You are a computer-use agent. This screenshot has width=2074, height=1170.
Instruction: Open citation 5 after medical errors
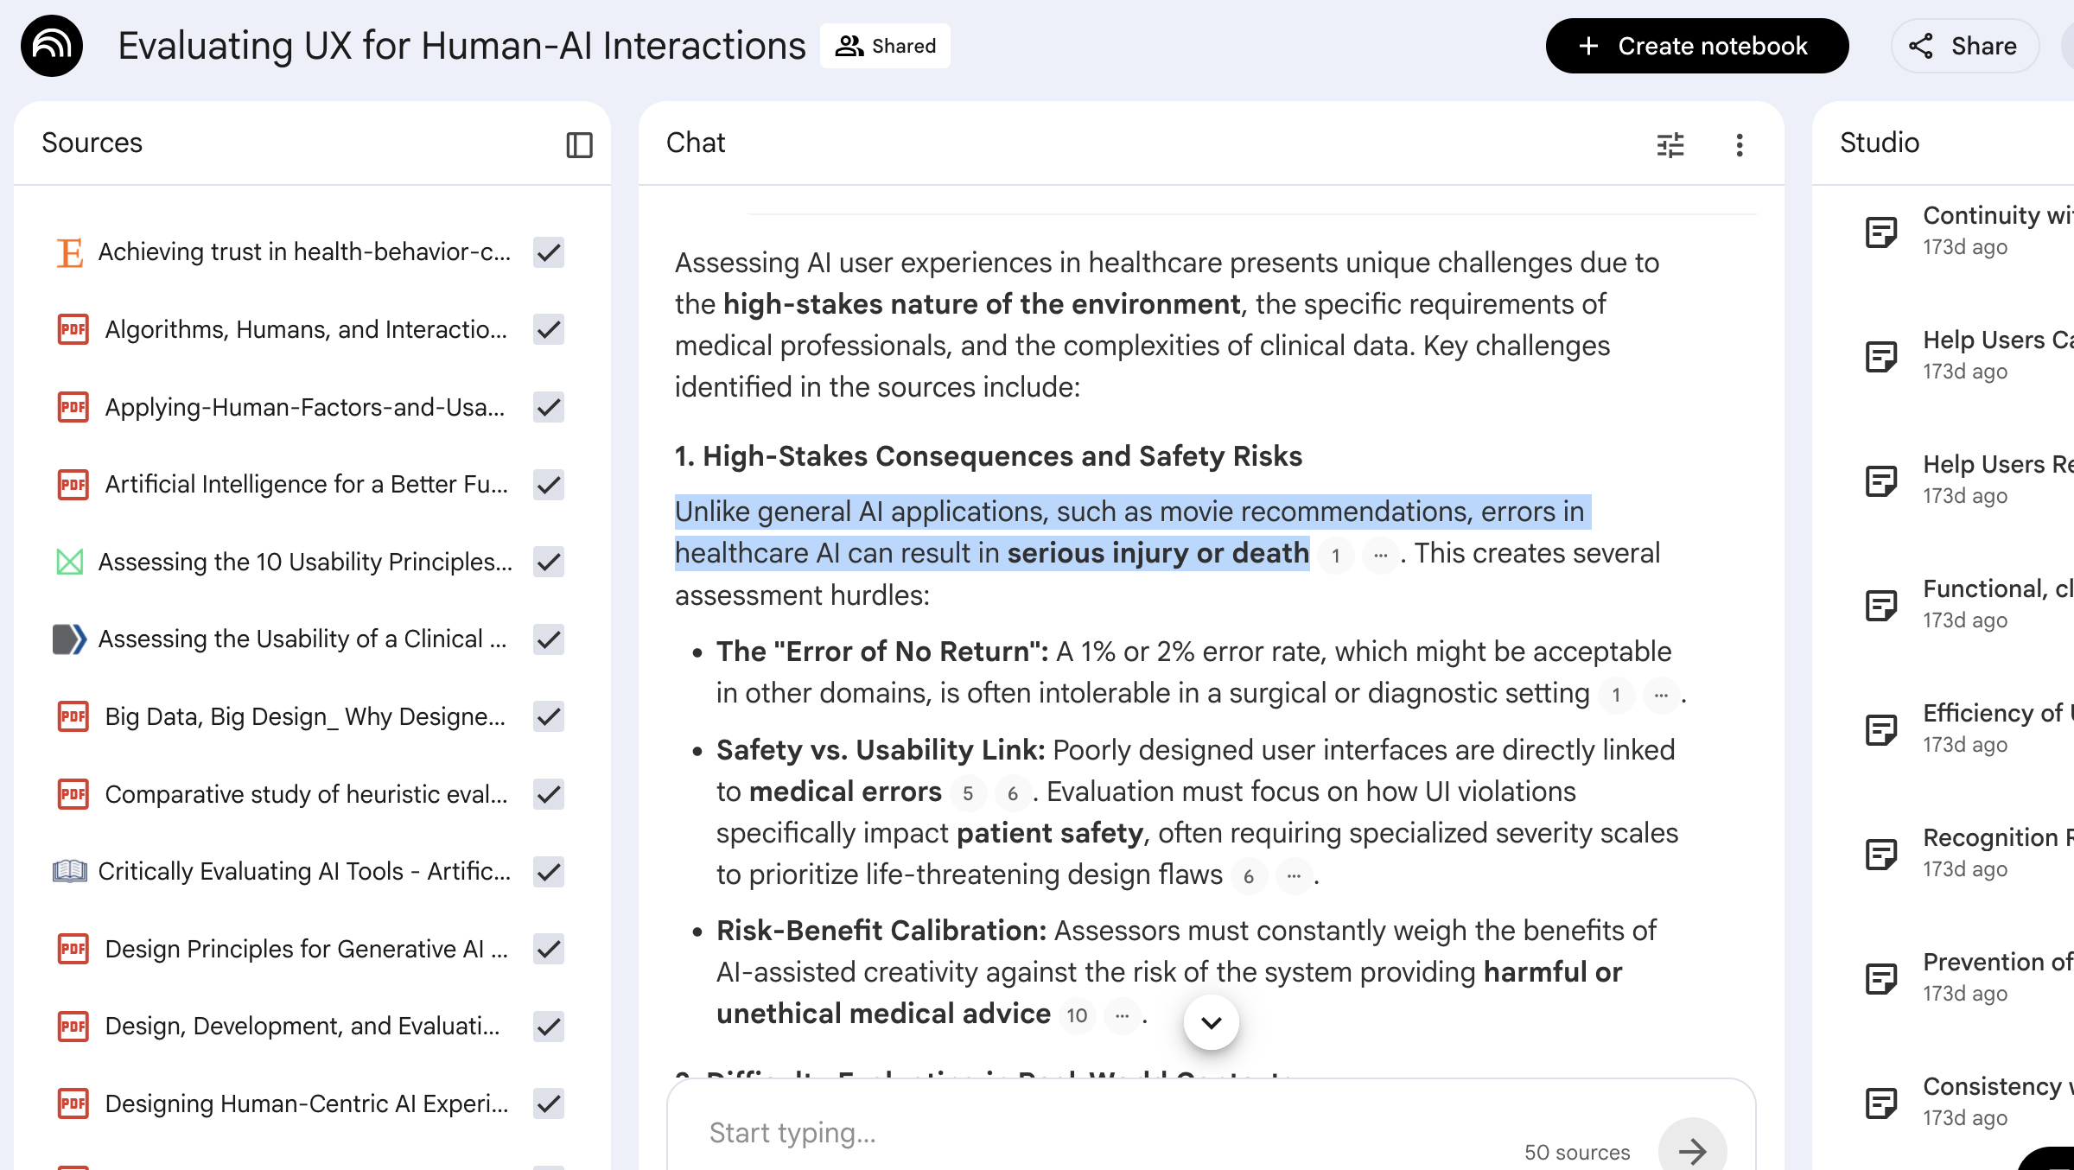pyautogui.click(x=968, y=794)
